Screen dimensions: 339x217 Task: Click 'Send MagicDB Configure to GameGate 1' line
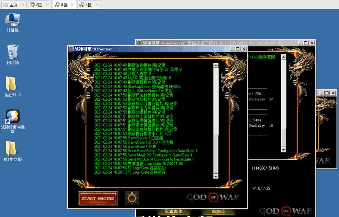tap(143, 155)
